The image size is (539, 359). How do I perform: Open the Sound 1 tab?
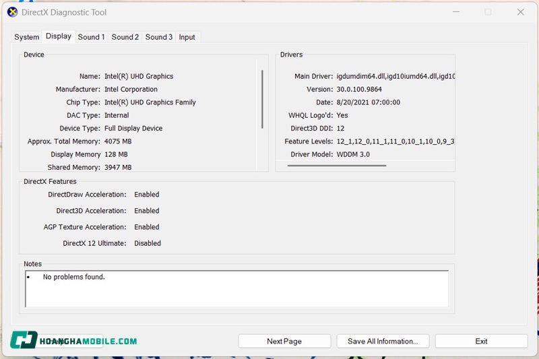point(91,37)
